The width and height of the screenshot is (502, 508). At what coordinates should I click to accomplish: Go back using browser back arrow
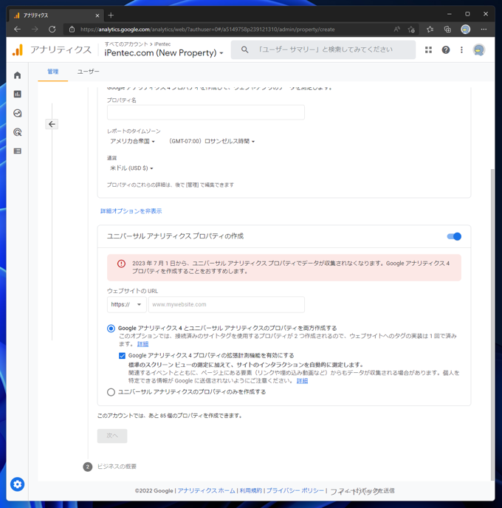click(18, 29)
